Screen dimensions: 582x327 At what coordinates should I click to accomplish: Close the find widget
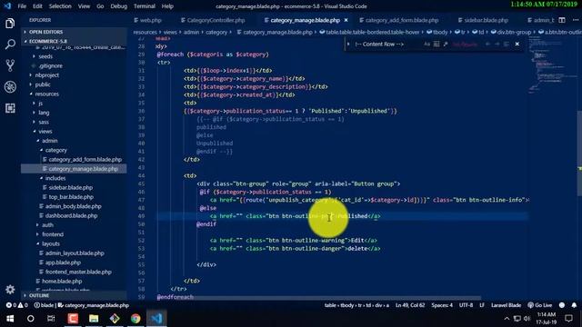[x=517, y=45]
